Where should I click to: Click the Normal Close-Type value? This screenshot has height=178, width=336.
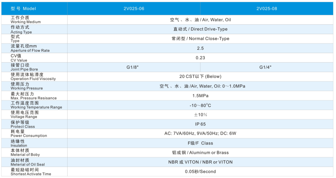coord(200,39)
